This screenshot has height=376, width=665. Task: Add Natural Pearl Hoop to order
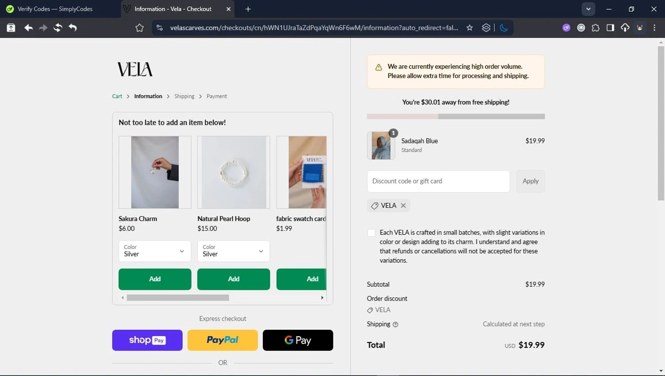[234, 279]
